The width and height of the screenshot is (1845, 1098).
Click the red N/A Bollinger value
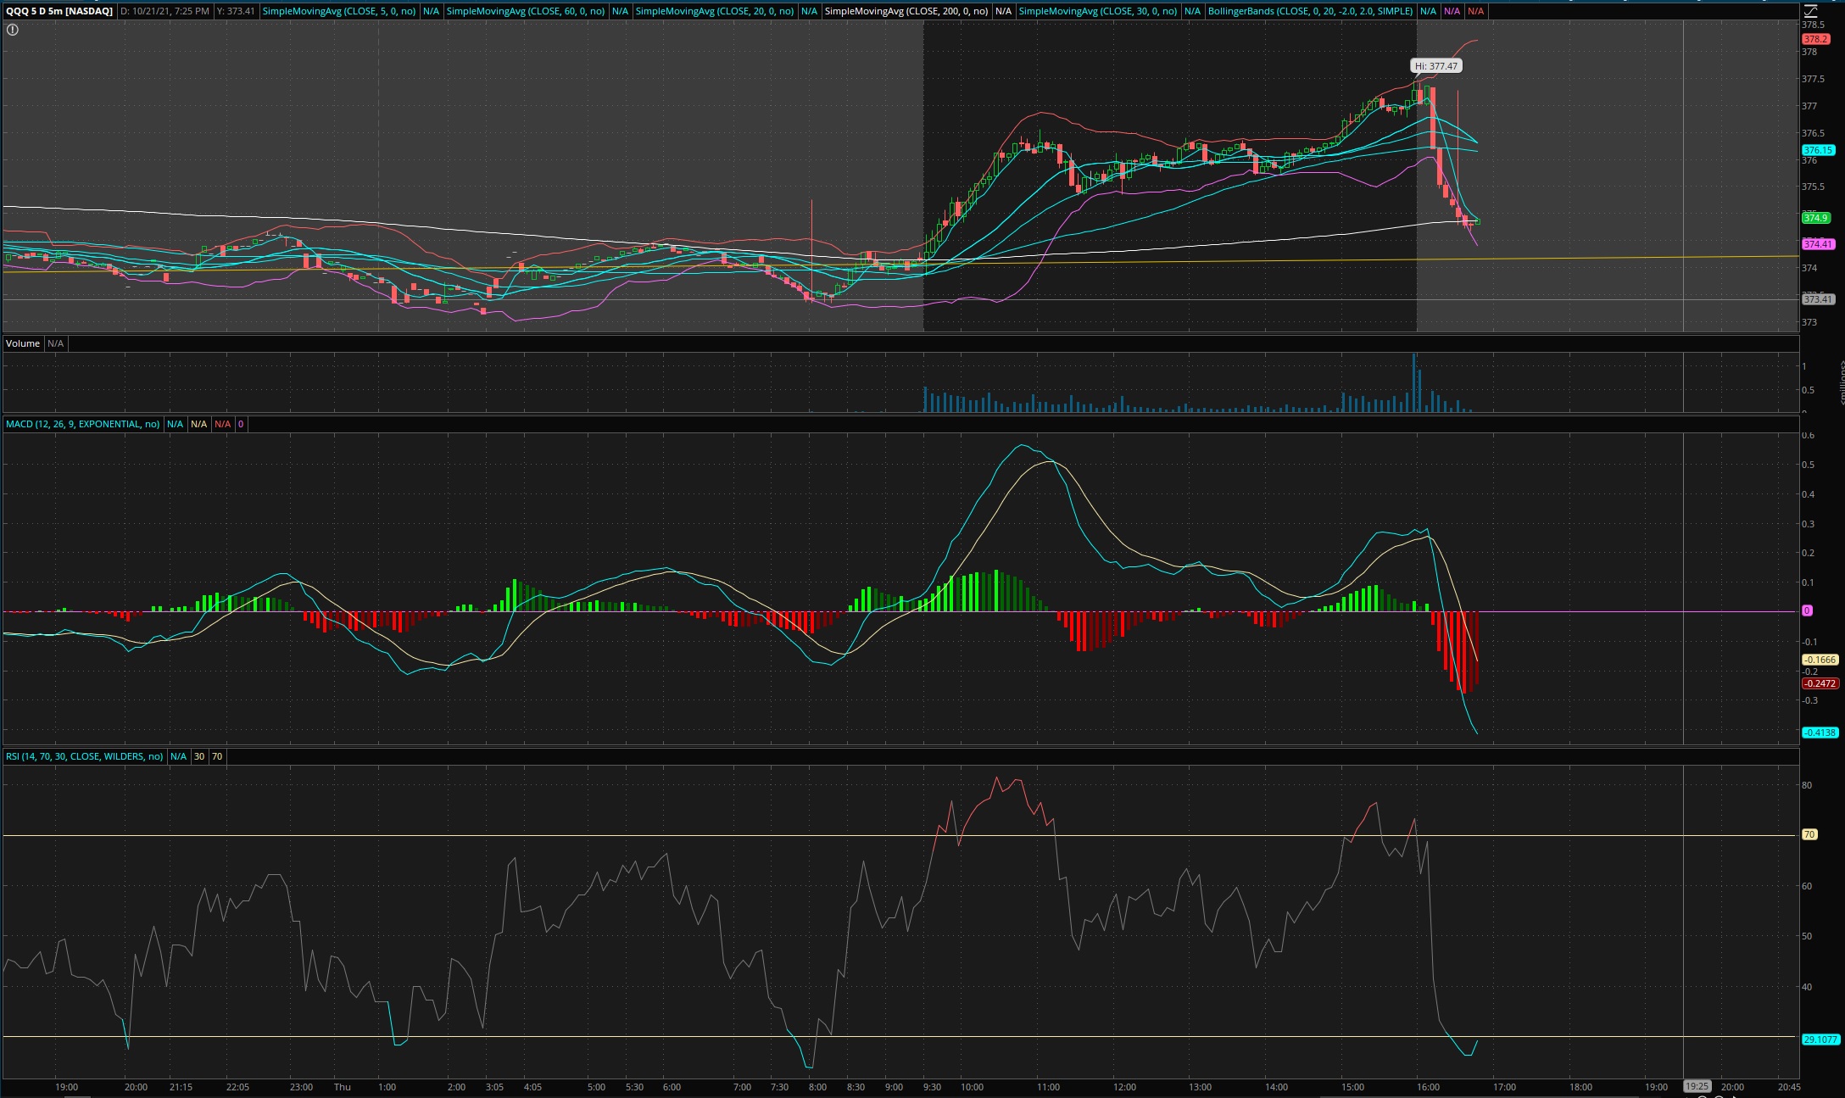[x=1476, y=11]
